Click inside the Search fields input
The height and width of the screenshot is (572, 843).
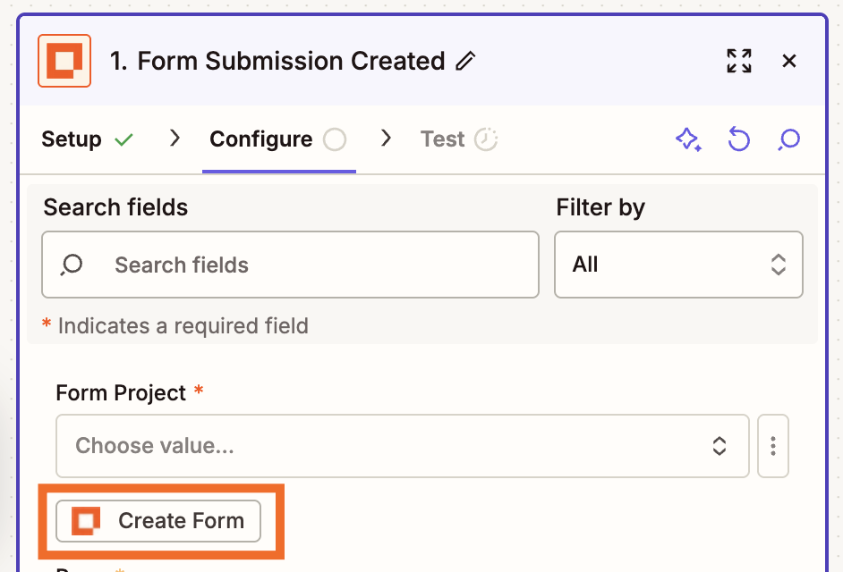290,265
